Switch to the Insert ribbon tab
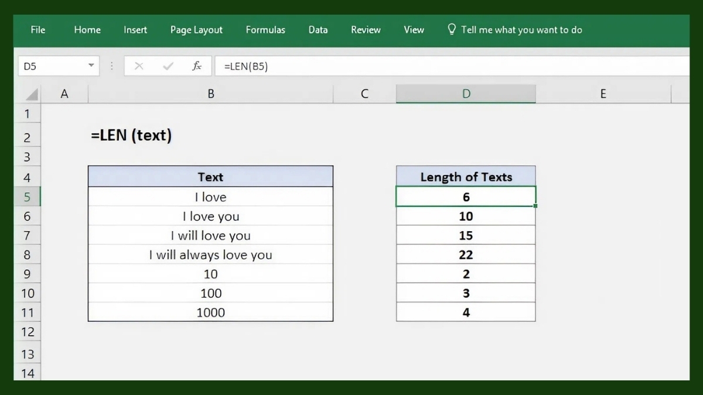 pyautogui.click(x=135, y=29)
